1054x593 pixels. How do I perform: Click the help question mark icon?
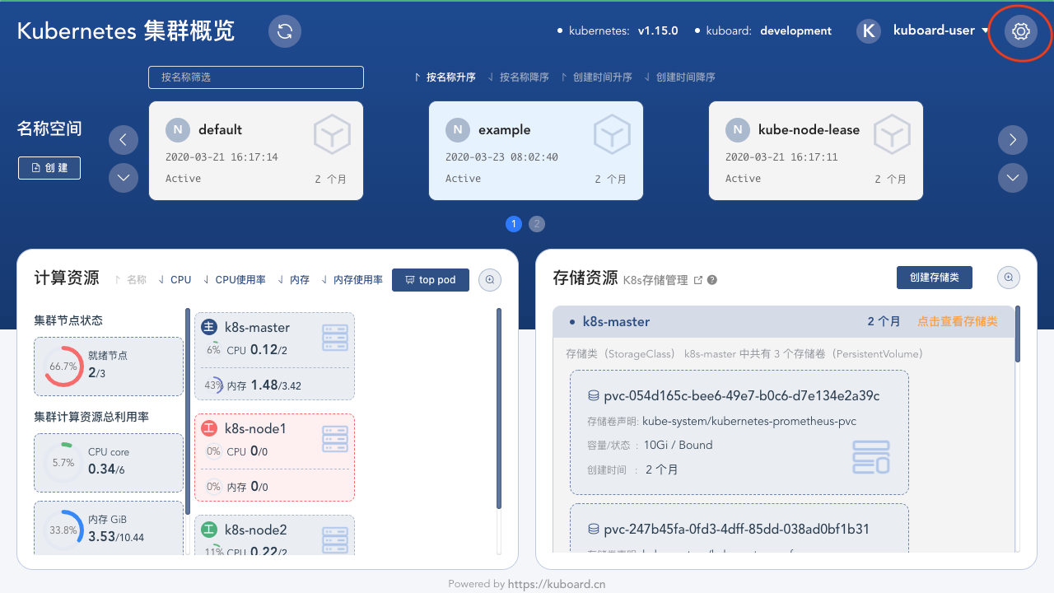click(x=712, y=280)
